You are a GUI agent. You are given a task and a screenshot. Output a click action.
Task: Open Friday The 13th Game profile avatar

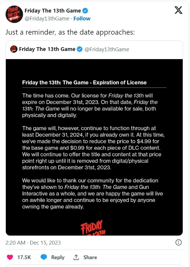(14, 14)
